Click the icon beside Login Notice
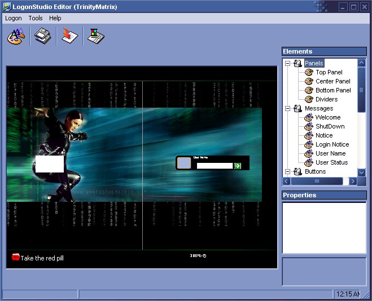Viewport: 372px width, 301px height. (x=309, y=144)
